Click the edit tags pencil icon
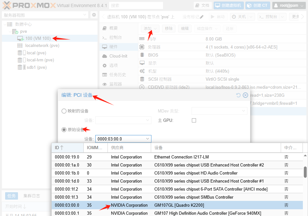Viewport: 308px width, 216px height. pos(201,17)
